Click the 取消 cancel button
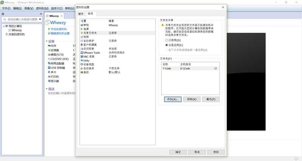The height and width of the screenshot is (161, 302). coord(197,152)
